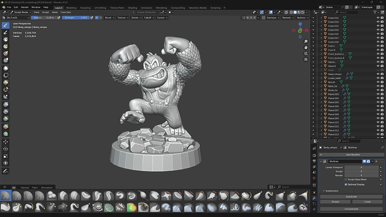The image size is (386, 217).
Task: Open the Dyntopo dropdown
Action: (273, 18)
